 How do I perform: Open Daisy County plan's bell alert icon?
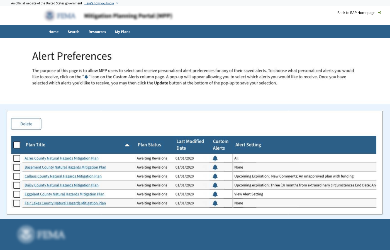(x=215, y=185)
